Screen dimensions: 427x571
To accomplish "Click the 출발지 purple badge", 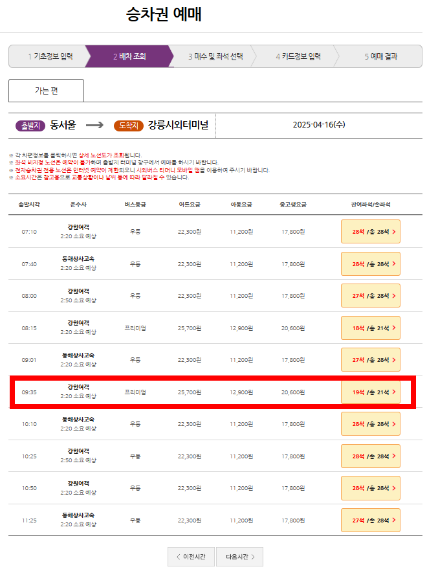I will [x=30, y=126].
